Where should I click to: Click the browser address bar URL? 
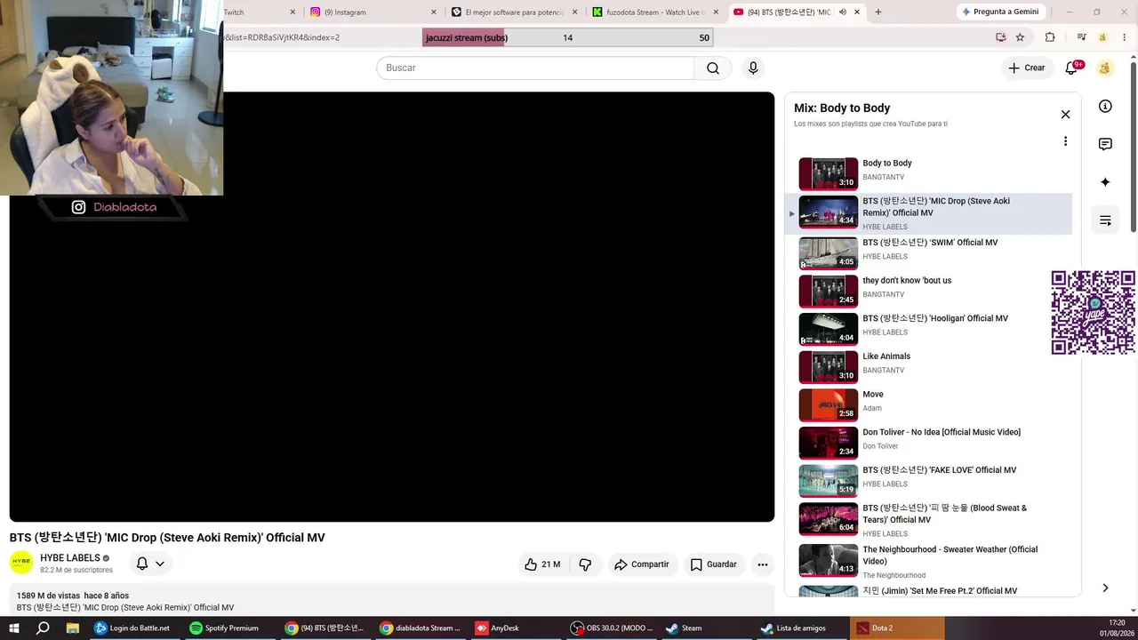281,37
